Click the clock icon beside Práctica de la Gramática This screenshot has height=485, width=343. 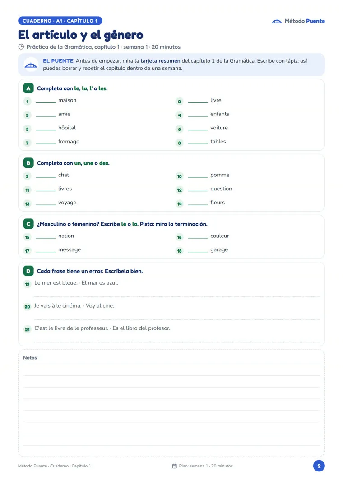pos(21,47)
